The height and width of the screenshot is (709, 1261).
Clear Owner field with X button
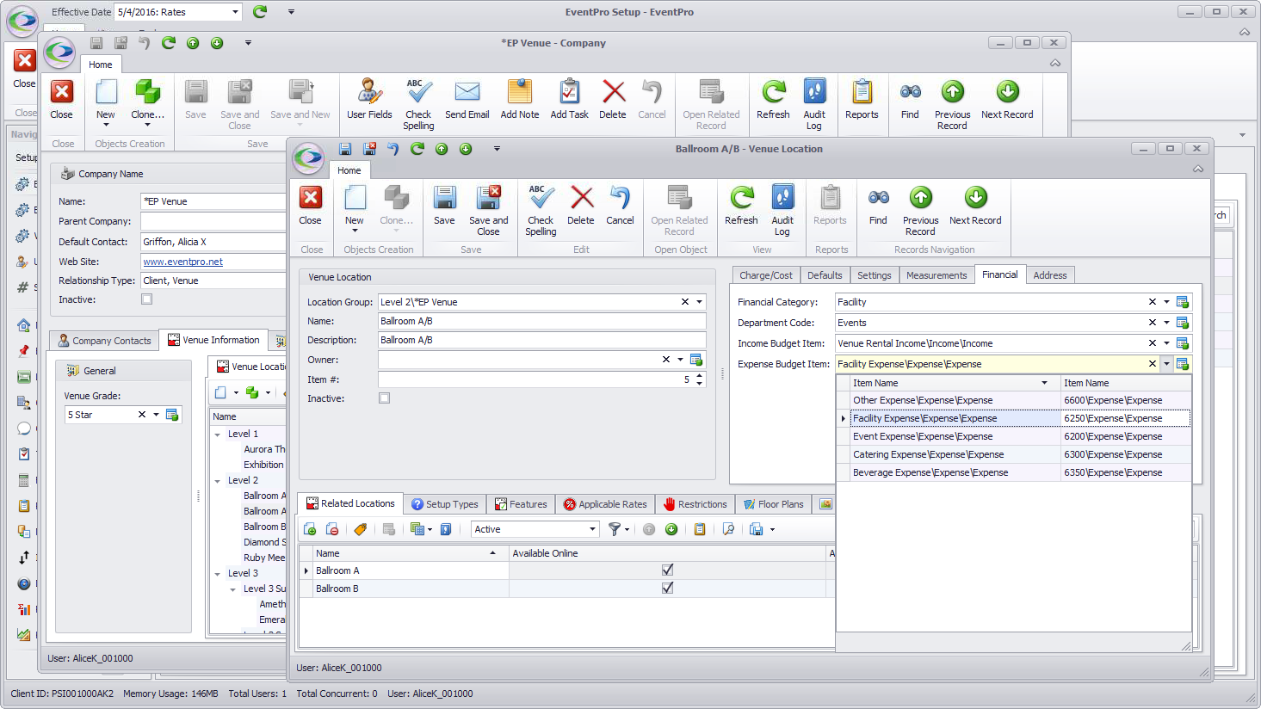pyautogui.click(x=665, y=360)
